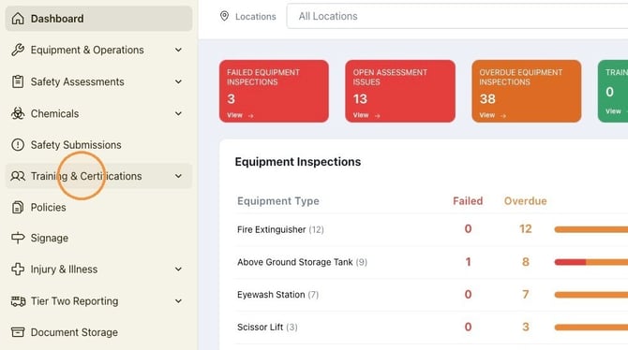Click the Policies document icon

coord(18,207)
